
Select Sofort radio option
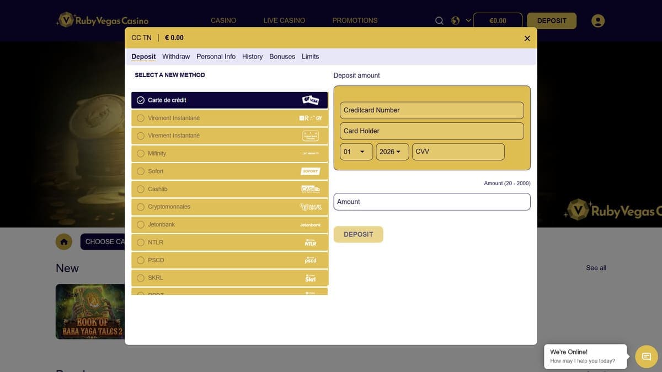click(x=141, y=171)
